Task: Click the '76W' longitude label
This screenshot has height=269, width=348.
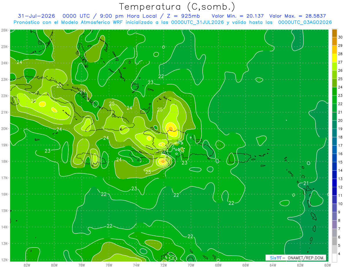Action: [x=109, y=265]
